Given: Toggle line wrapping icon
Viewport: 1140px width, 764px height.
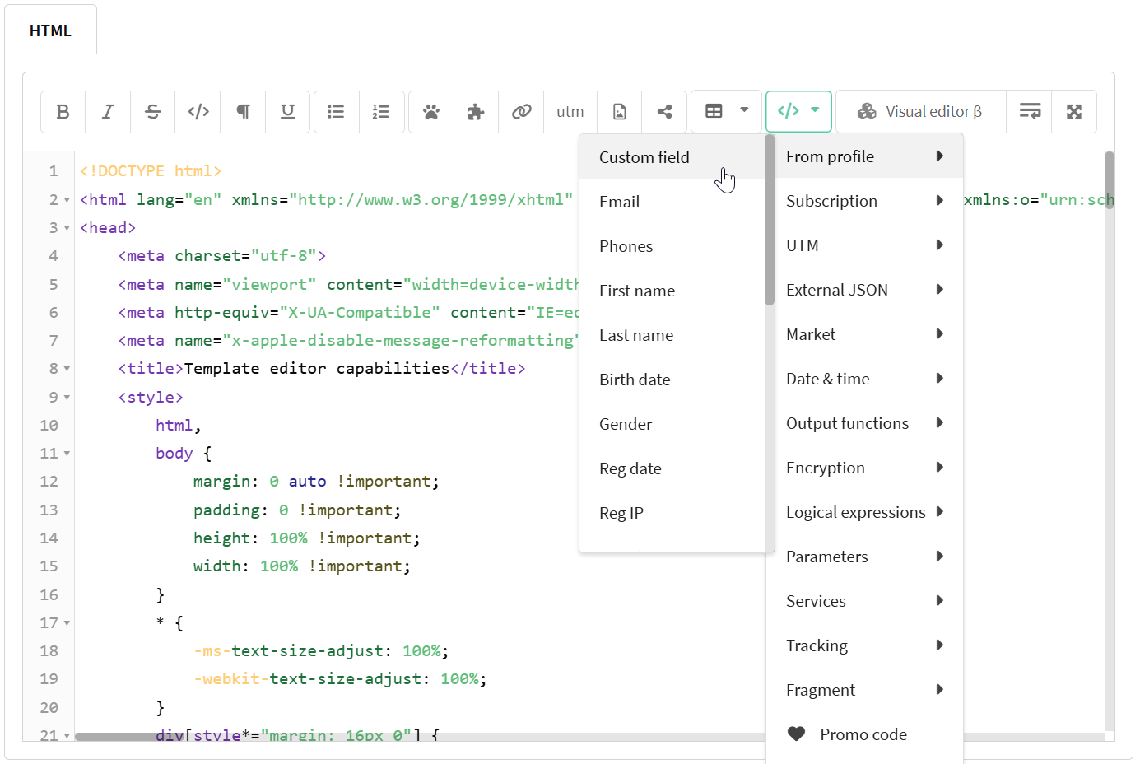Looking at the screenshot, I should 1030,112.
